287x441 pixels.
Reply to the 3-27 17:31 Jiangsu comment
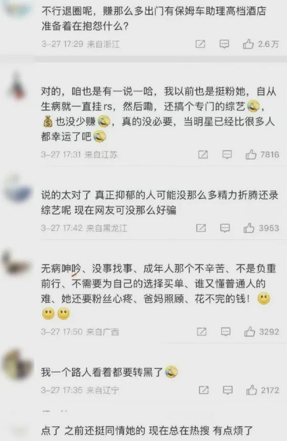[227, 154]
